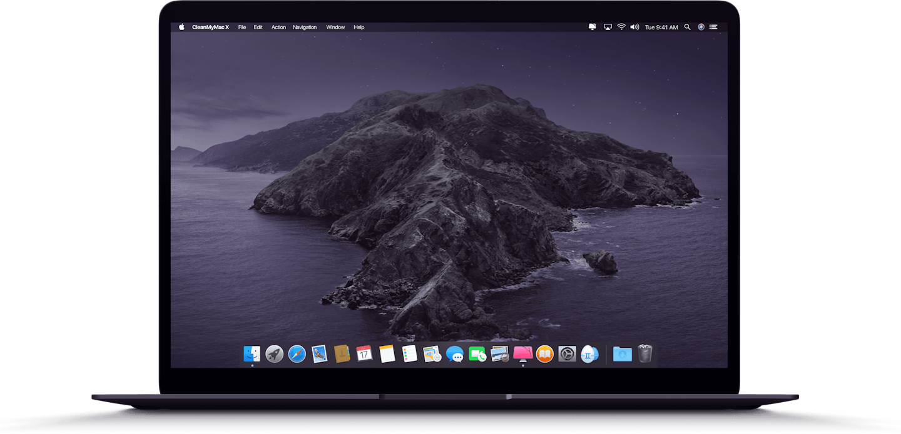This screenshot has height=434, width=901.
Task: Open FaceTime from the Dock
Action: [x=477, y=354]
